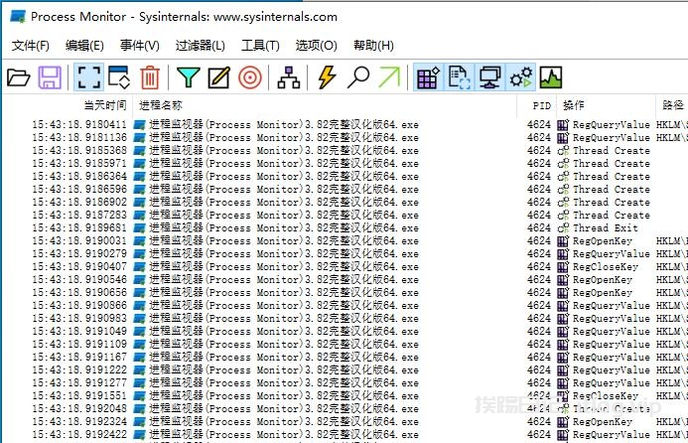
Task: Select the event at 15:43:18.9185368
Action: point(344,151)
